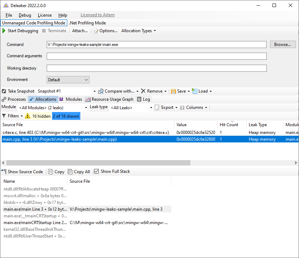
Task: Click the Browse button for Command
Action: (x=283, y=44)
